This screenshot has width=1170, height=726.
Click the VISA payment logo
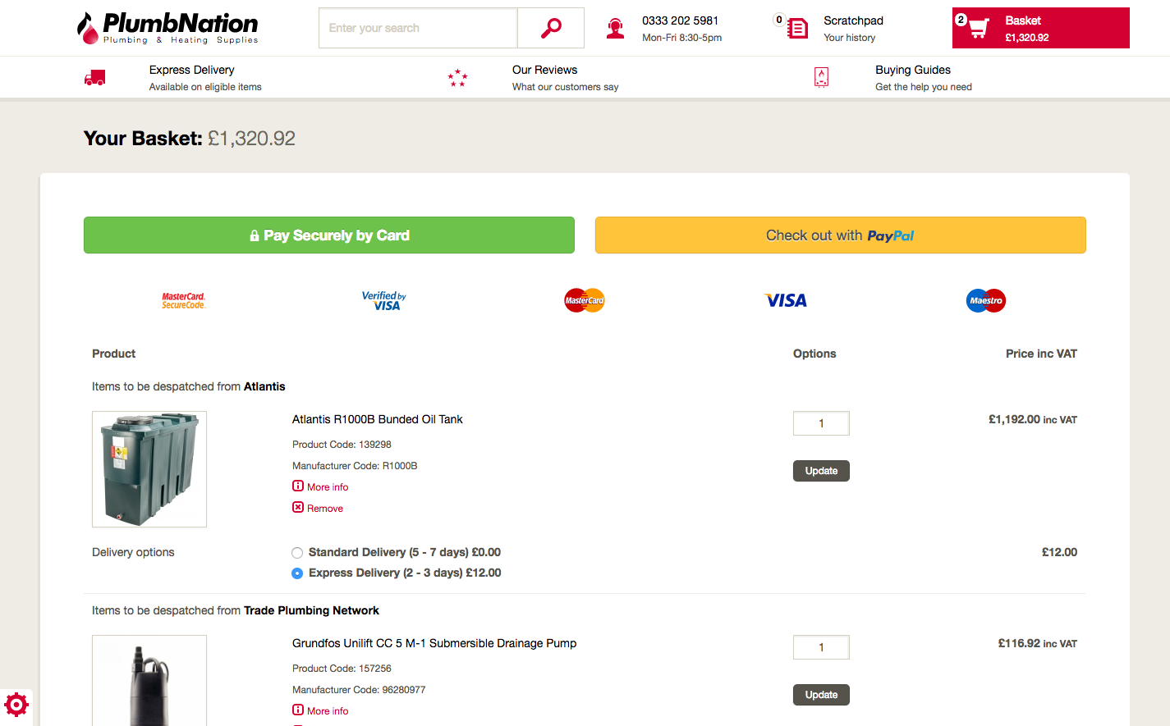pyautogui.click(x=786, y=301)
